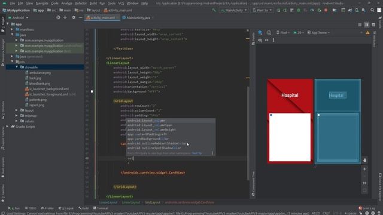Open the Project tool window side tab

click(2, 24)
